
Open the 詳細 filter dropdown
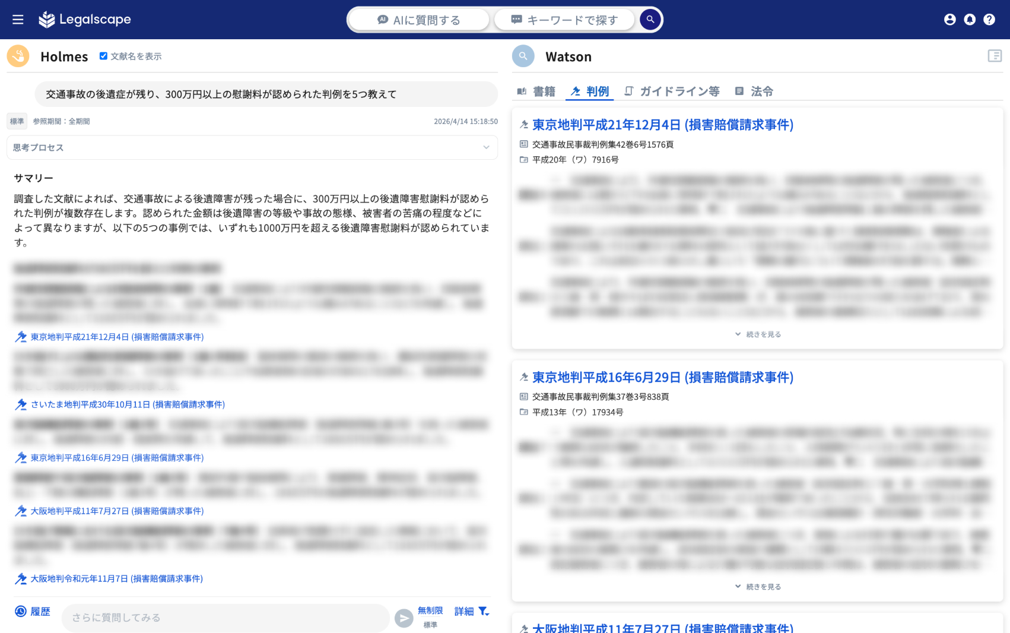(472, 611)
